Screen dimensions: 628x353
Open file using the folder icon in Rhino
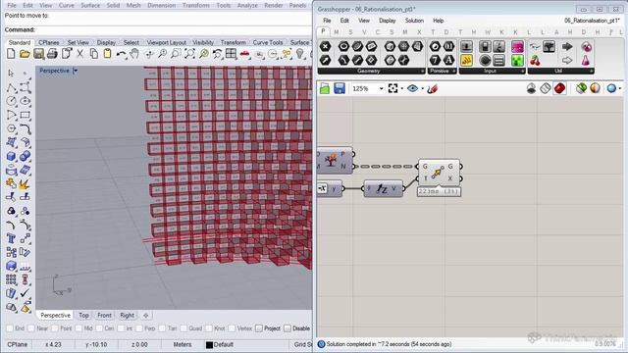(25, 54)
